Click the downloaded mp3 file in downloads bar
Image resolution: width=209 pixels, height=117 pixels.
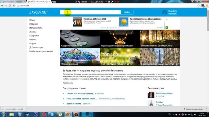tap(13, 109)
